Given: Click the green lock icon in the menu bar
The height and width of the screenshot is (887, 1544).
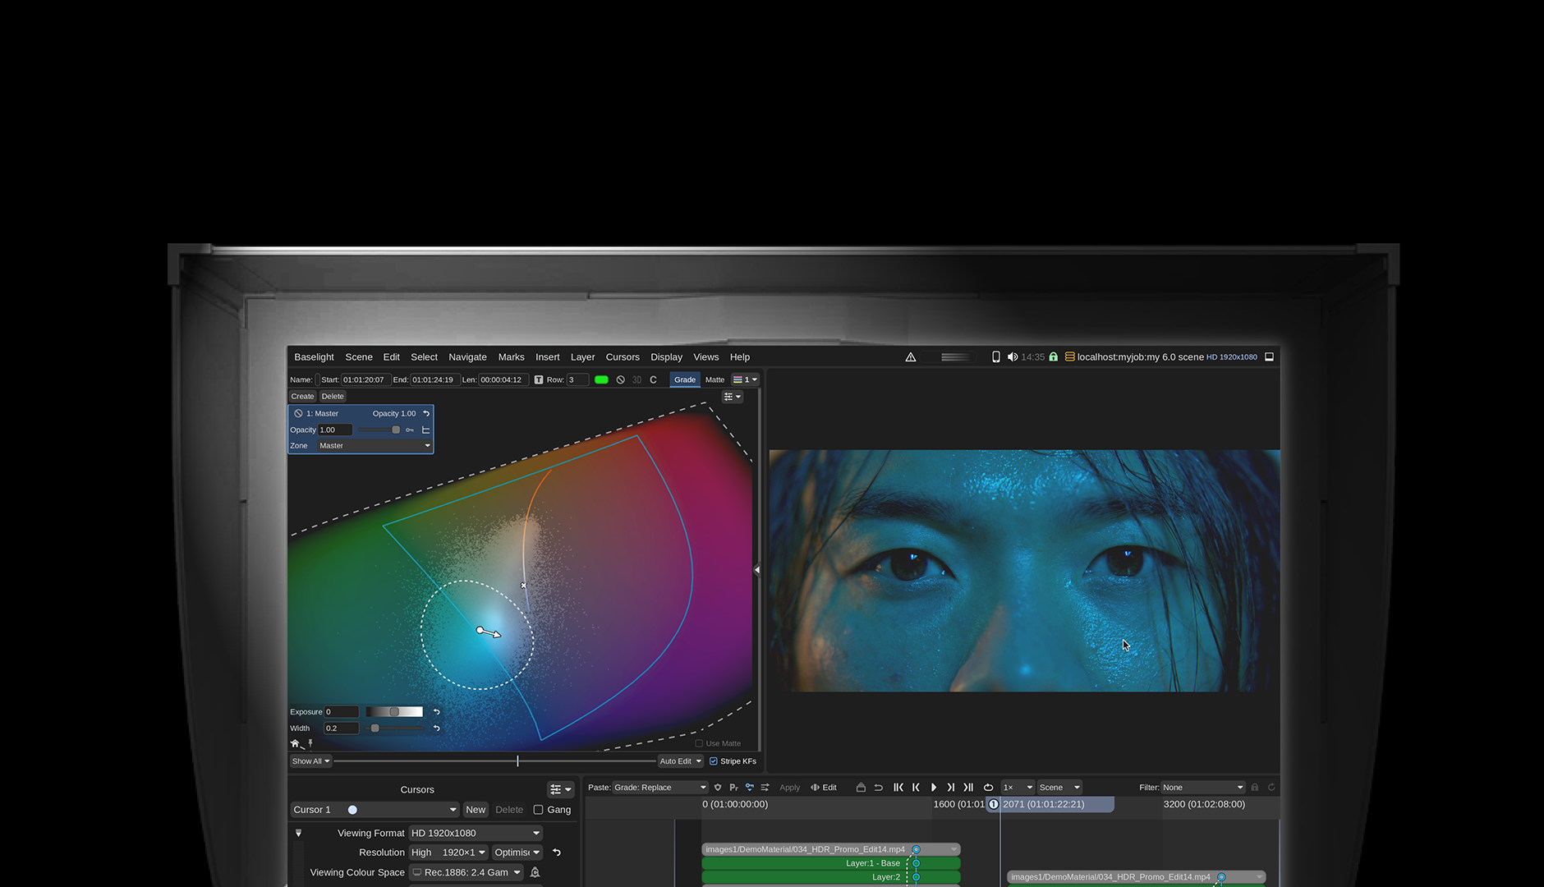Looking at the screenshot, I should (1054, 357).
